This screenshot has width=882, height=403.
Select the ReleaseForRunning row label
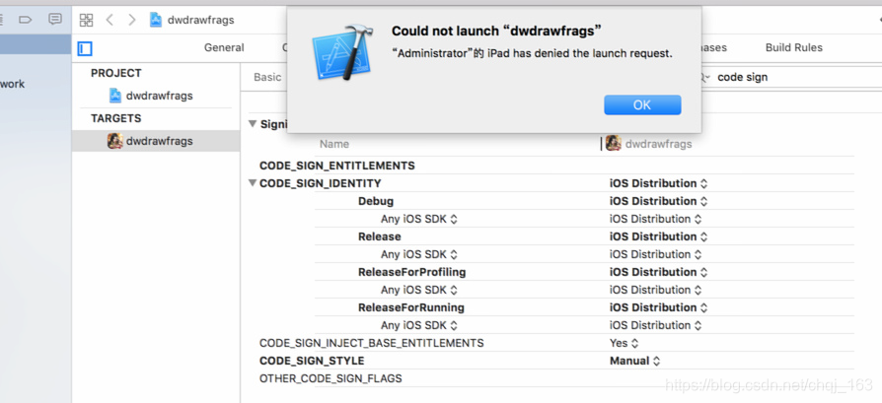[411, 307]
